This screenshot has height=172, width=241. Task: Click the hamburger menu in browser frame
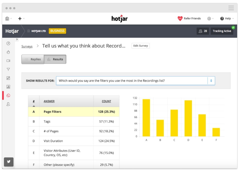[x=231, y=8]
